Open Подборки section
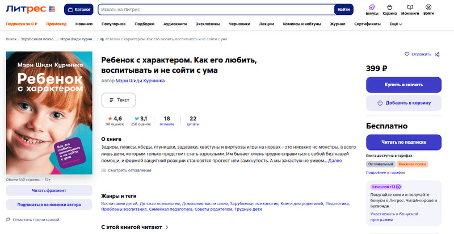The width and height of the screenshot is (454, 234). (145, 24)
